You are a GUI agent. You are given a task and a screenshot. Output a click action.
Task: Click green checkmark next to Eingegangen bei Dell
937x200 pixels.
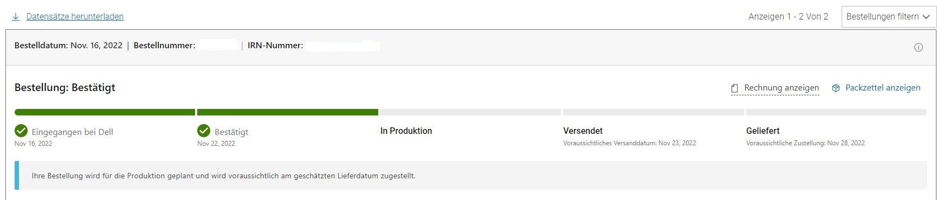[x=21, y=131]
